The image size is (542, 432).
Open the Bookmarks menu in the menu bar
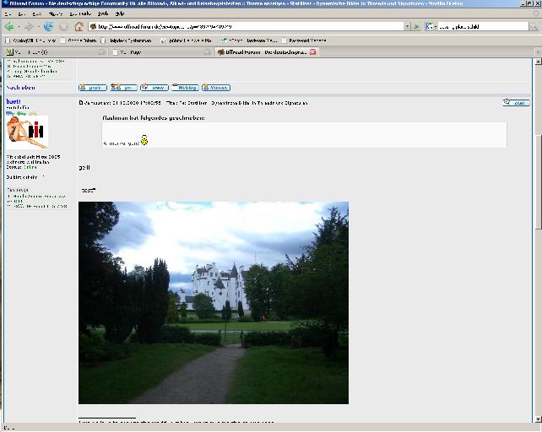point(80,13)
